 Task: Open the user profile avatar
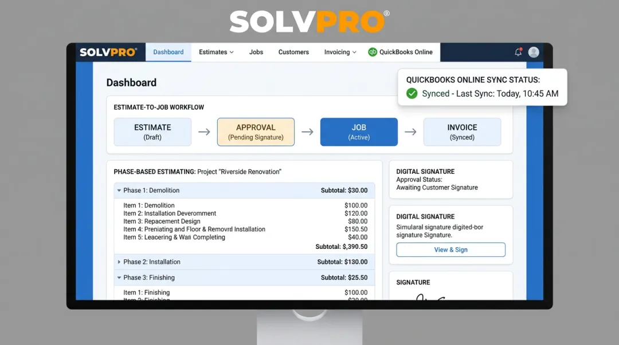pos(534,52)
